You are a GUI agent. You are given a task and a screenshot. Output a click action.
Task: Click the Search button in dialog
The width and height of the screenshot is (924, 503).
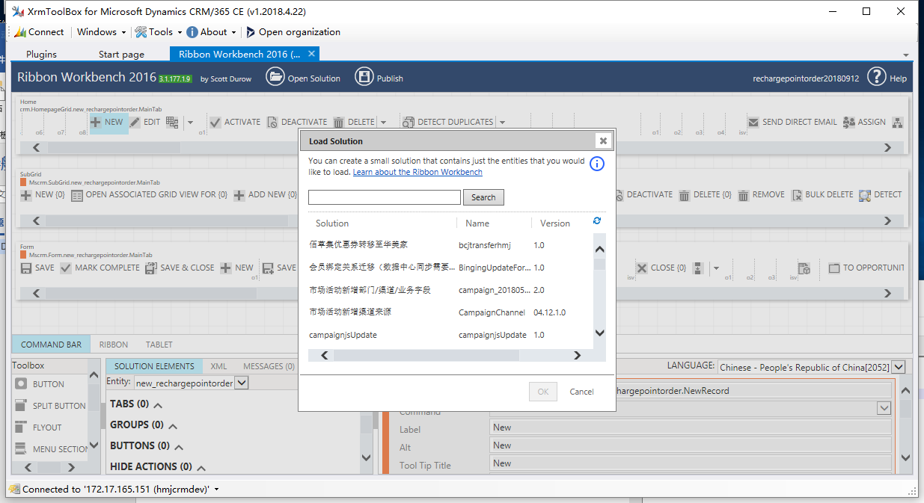pyautogui.click(x=483, y=197)
